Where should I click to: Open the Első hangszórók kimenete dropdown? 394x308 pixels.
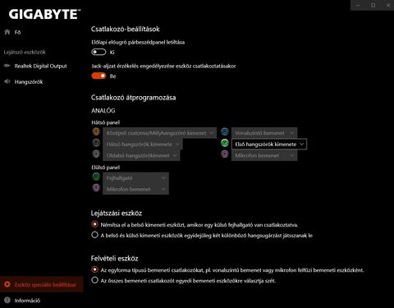(269, 145)
